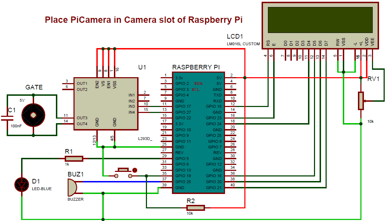Click the 'OUT1' pin label on U1
Viewport: 385px width, 221px height.
tap(82, 83)
